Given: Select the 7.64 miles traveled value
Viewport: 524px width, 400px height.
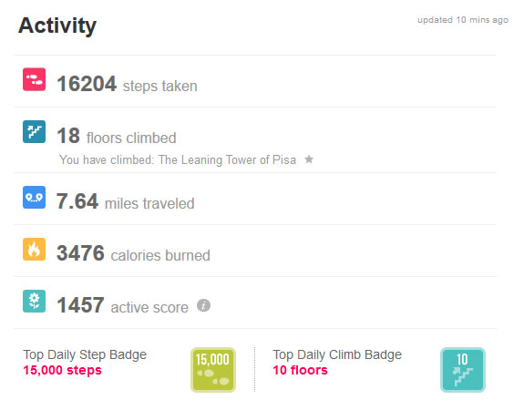Looking at the screenshot, I should (77, 201).
